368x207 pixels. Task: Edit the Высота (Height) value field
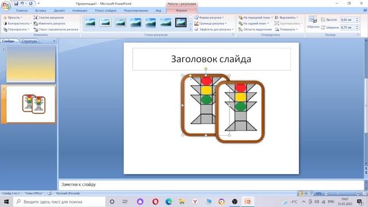coord(347,20)
